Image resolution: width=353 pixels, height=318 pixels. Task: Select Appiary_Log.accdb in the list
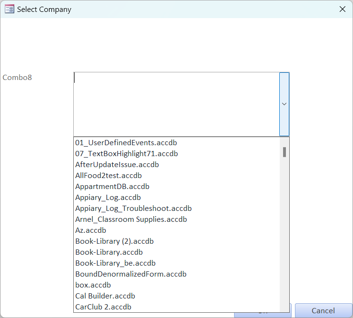pos(108,197)
